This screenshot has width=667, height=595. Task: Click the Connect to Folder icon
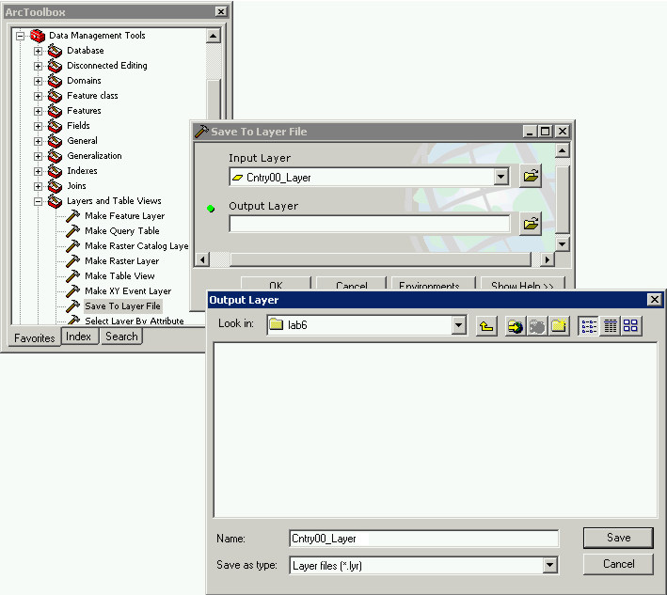point(516,326)
